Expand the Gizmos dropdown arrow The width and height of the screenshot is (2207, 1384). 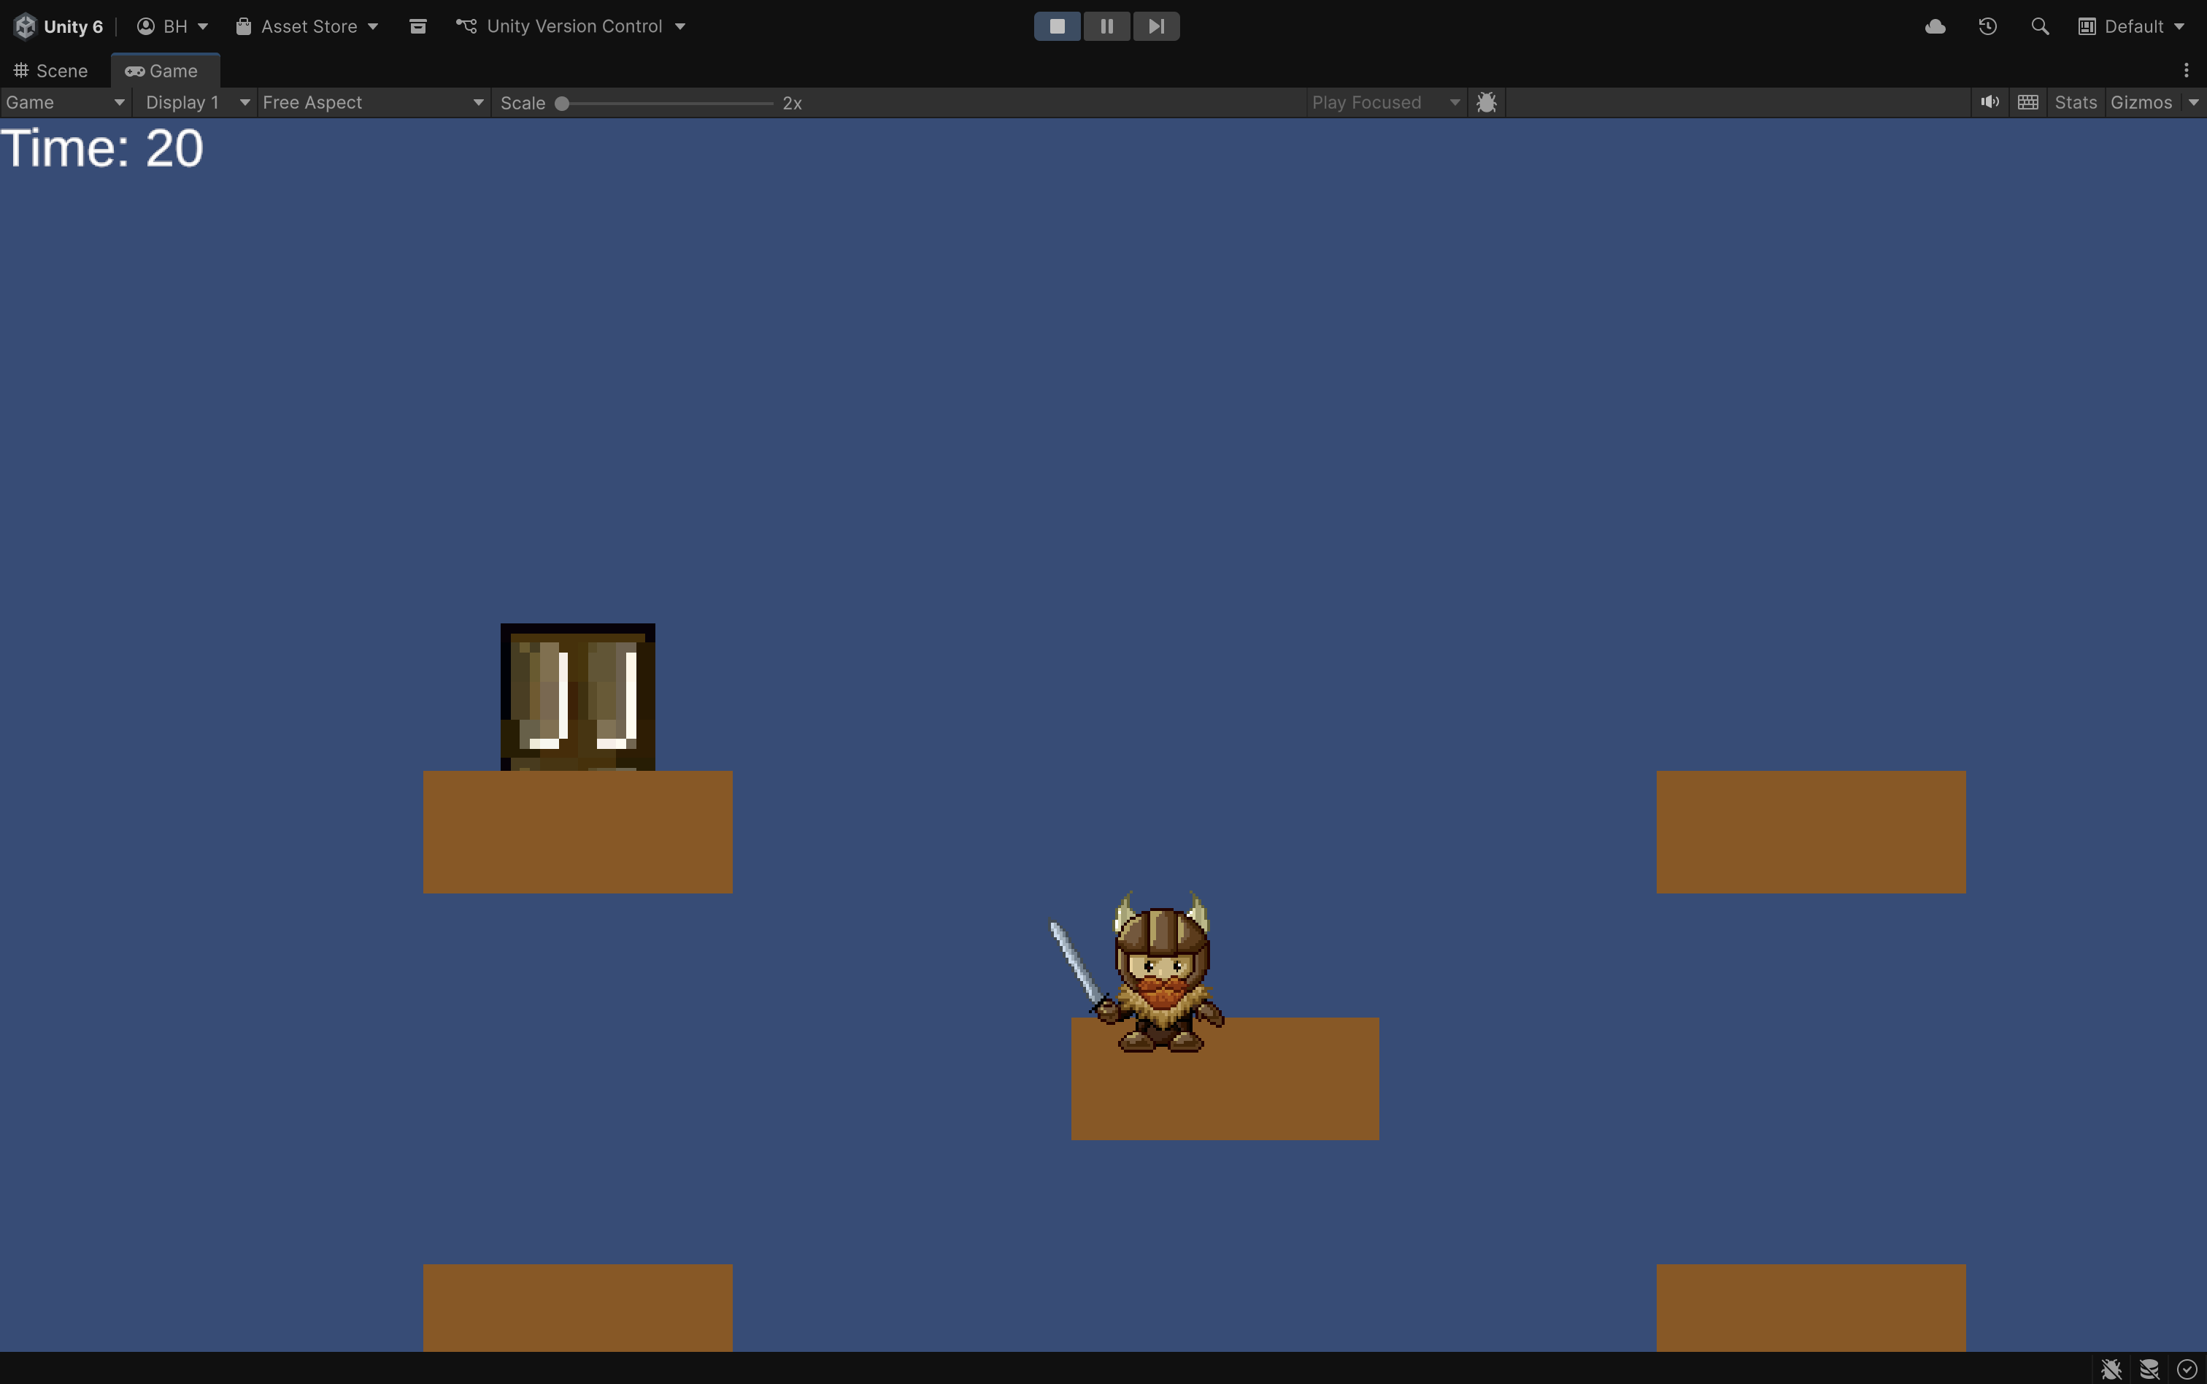click(x=2194, y=102)
